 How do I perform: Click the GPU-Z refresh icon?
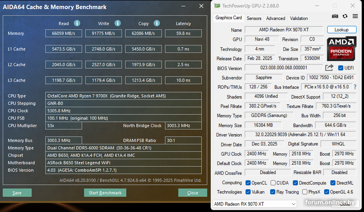point(345,16)
